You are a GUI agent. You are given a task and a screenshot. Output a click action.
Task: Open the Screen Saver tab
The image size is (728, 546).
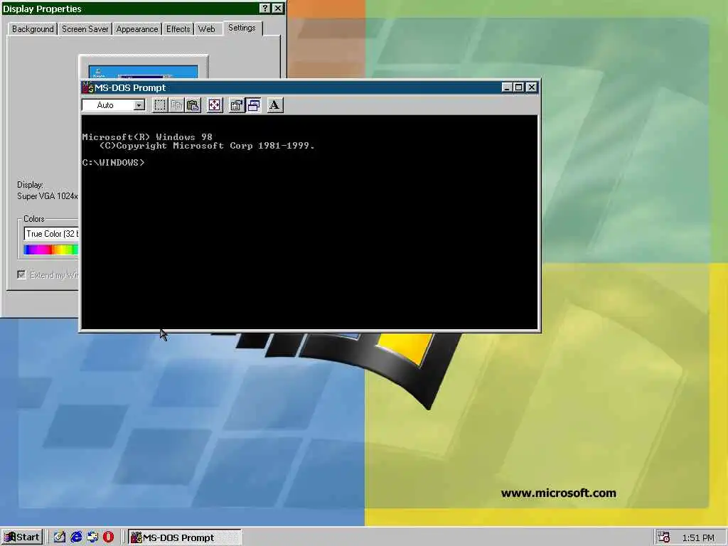(x=85, y=28)
